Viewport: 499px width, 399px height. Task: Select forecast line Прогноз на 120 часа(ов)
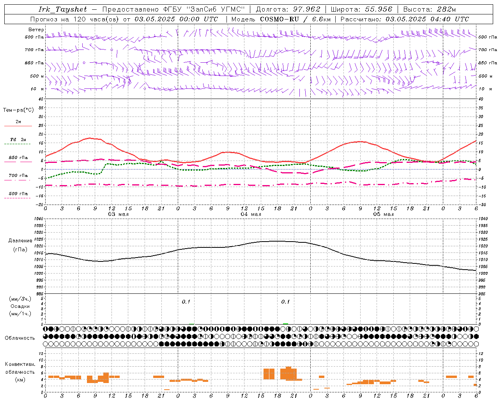75,19
